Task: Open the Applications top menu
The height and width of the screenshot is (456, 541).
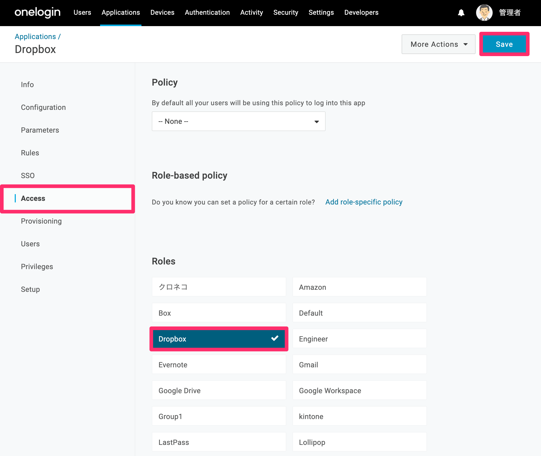Action: (121, 12)
